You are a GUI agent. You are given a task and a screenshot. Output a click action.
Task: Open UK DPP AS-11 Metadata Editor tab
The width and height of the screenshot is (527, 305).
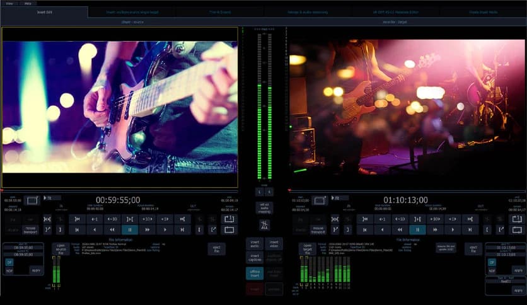(396, 12)
